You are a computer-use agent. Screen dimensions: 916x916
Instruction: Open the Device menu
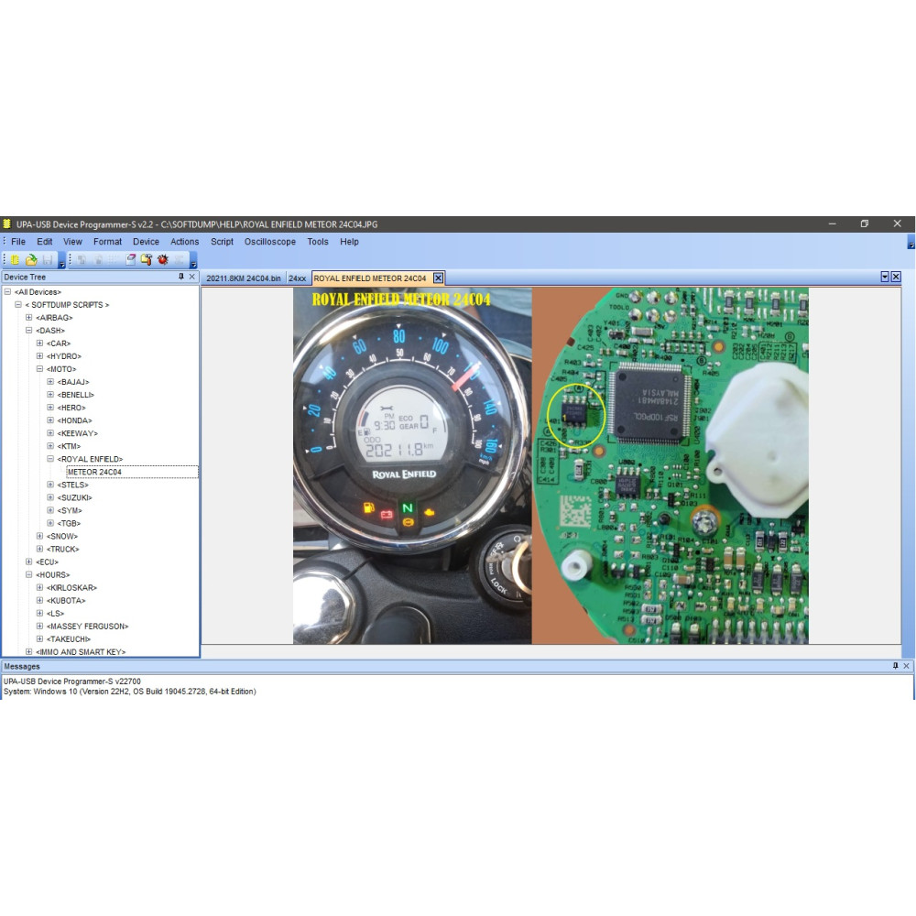click(146, 241)
